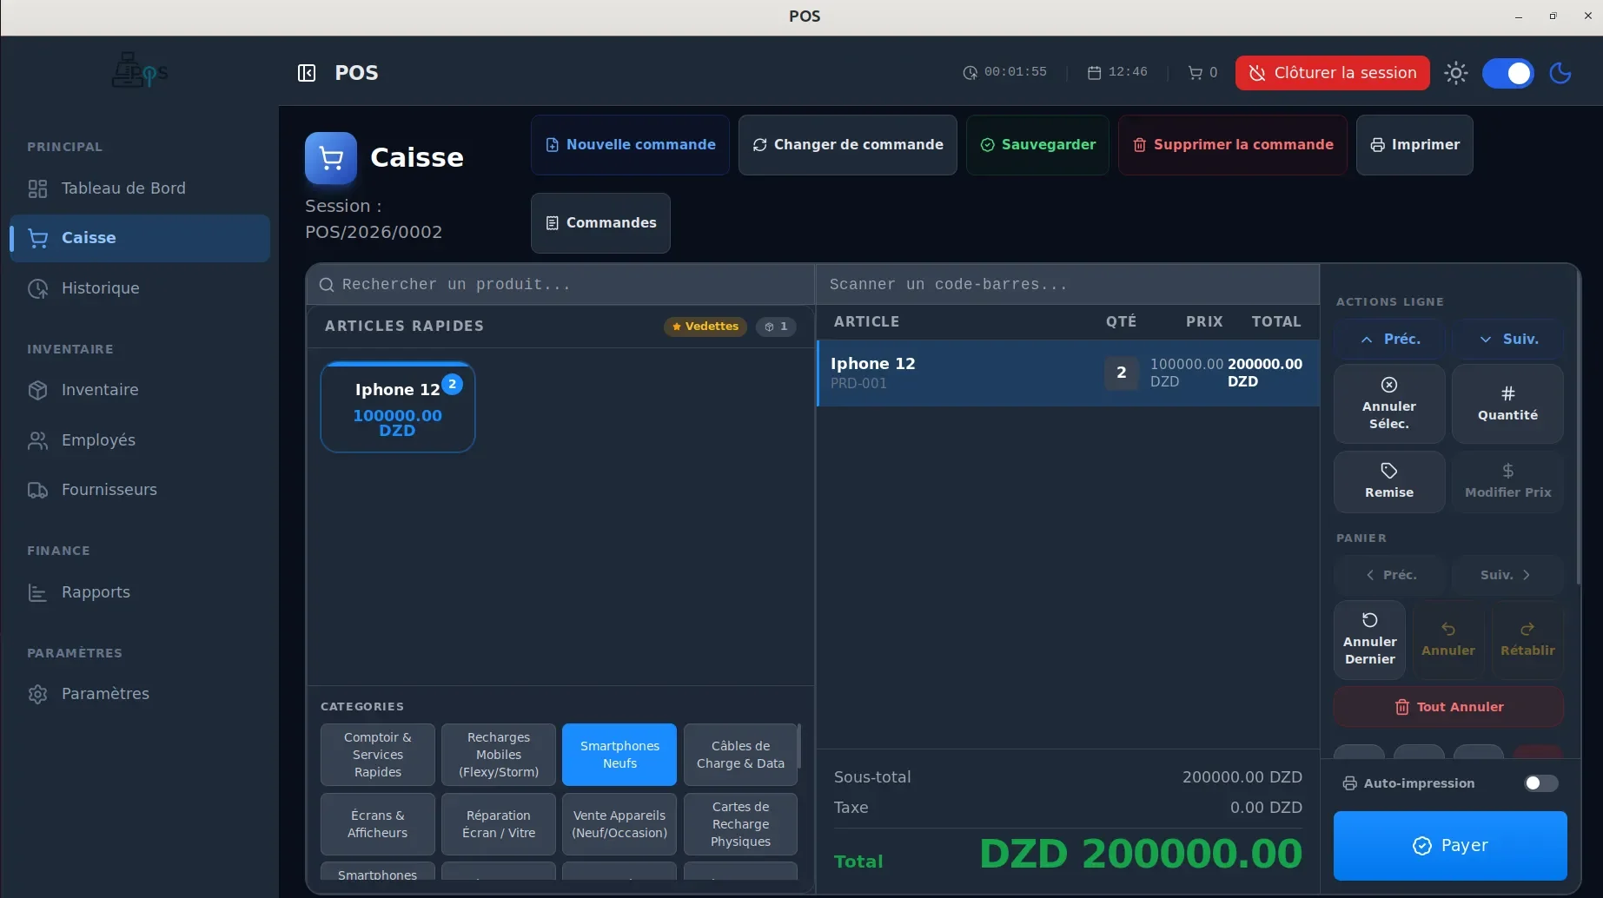The image size is (1603, 898).
Task: Open Historique from the sidebar
Action: click(140, 288)
